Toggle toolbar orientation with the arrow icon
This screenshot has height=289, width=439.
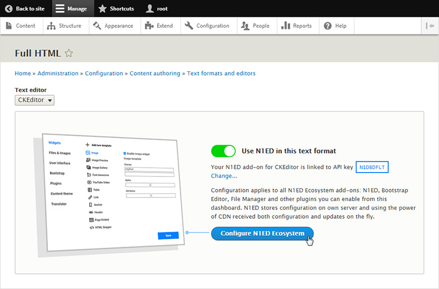pyautogui.click(x=430, y=26)
